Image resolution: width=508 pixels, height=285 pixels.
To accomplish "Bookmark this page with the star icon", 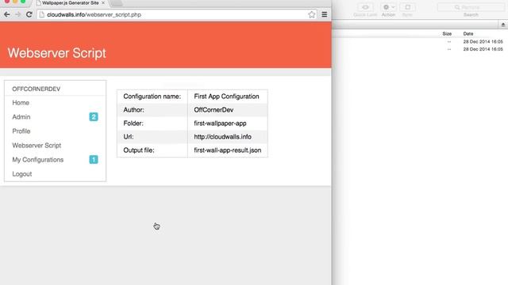I will [312, 14].
